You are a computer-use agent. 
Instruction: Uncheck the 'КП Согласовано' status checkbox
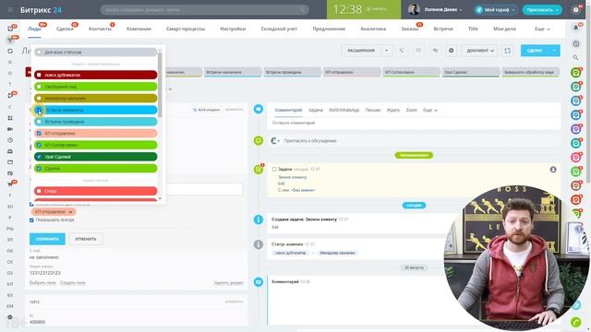point(39,146)
